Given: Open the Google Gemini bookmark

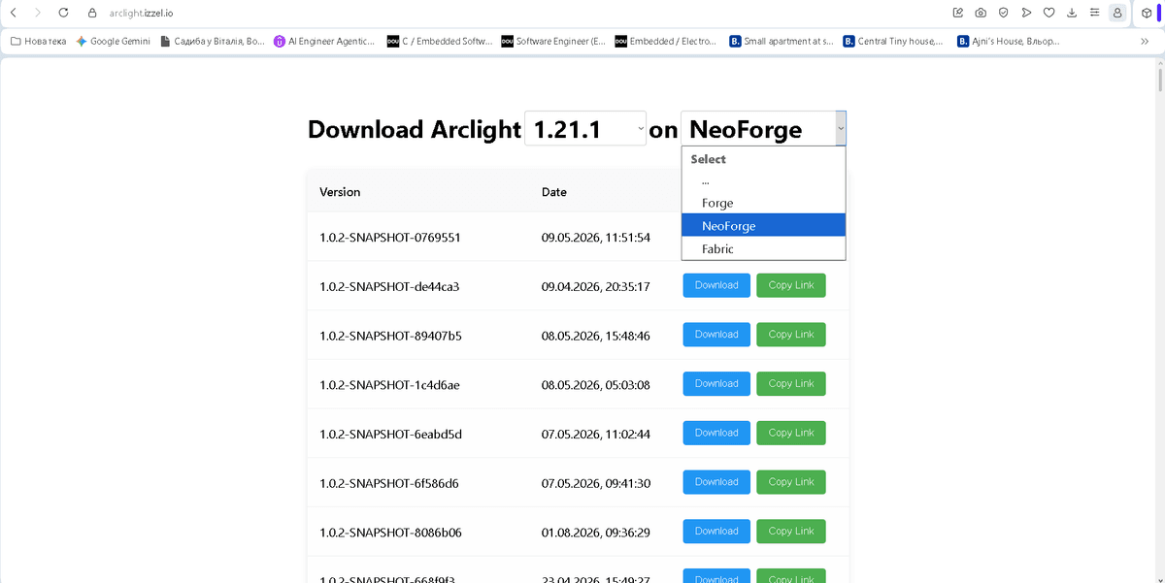Looking at the screenshot, I should tap(113, 42).
